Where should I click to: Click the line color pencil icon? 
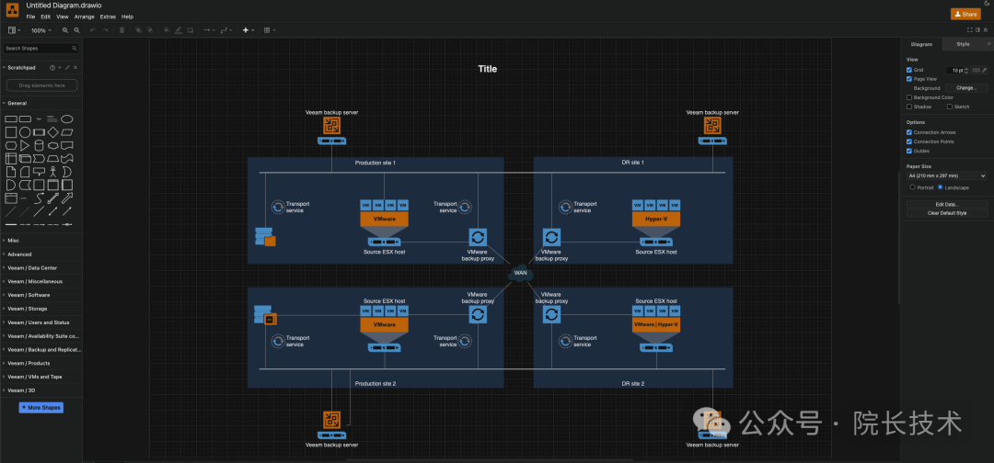[x=179, y=29]
